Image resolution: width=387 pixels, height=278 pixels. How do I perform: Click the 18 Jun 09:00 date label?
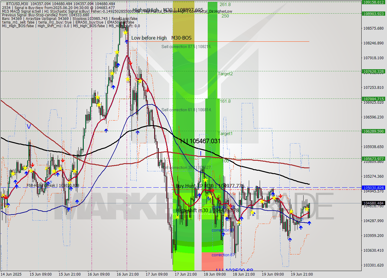(x=215, y=274)
